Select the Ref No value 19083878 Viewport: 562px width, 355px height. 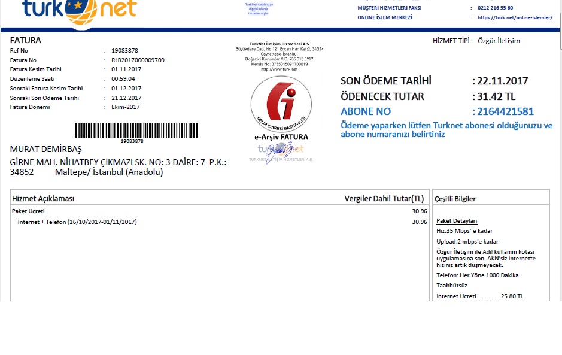(124, 50)
